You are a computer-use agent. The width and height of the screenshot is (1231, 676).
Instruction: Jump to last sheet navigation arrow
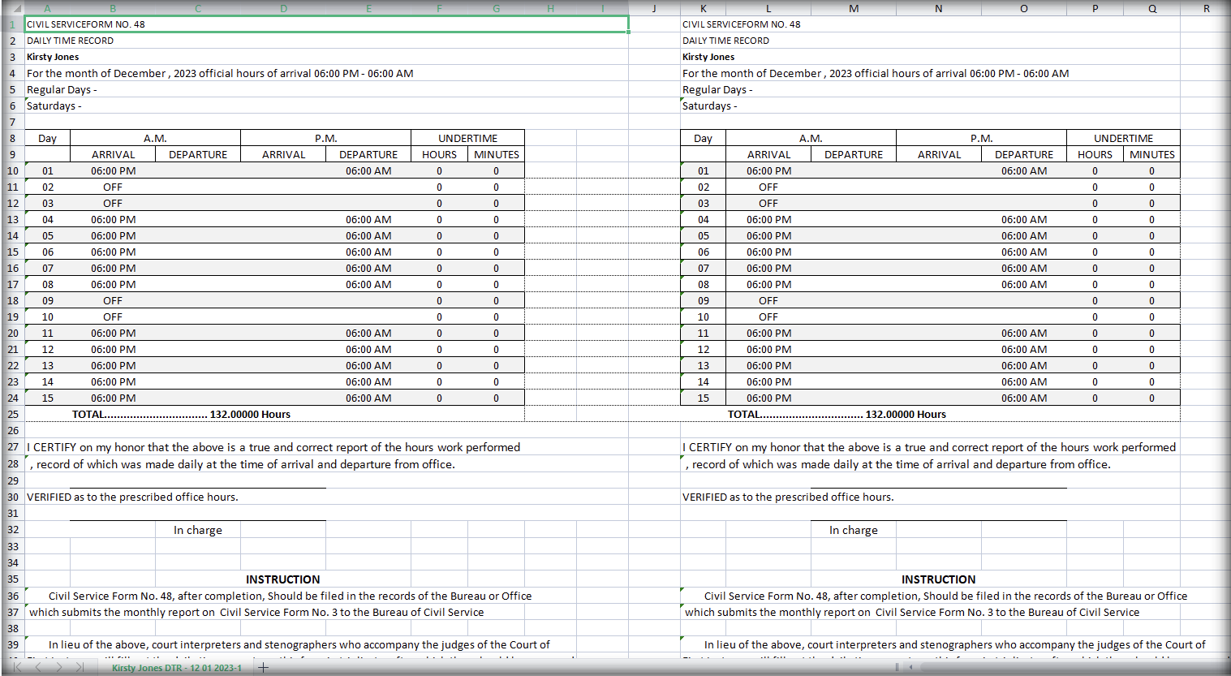point(80,667)
